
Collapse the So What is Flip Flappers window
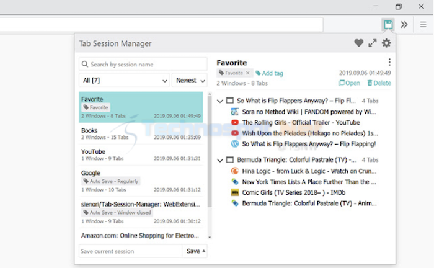tap(220, 100)
